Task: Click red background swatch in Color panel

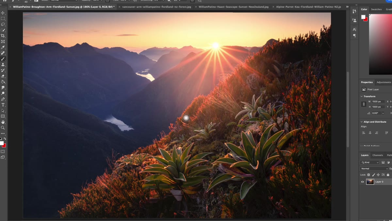Action: click(x=366, y=19)
